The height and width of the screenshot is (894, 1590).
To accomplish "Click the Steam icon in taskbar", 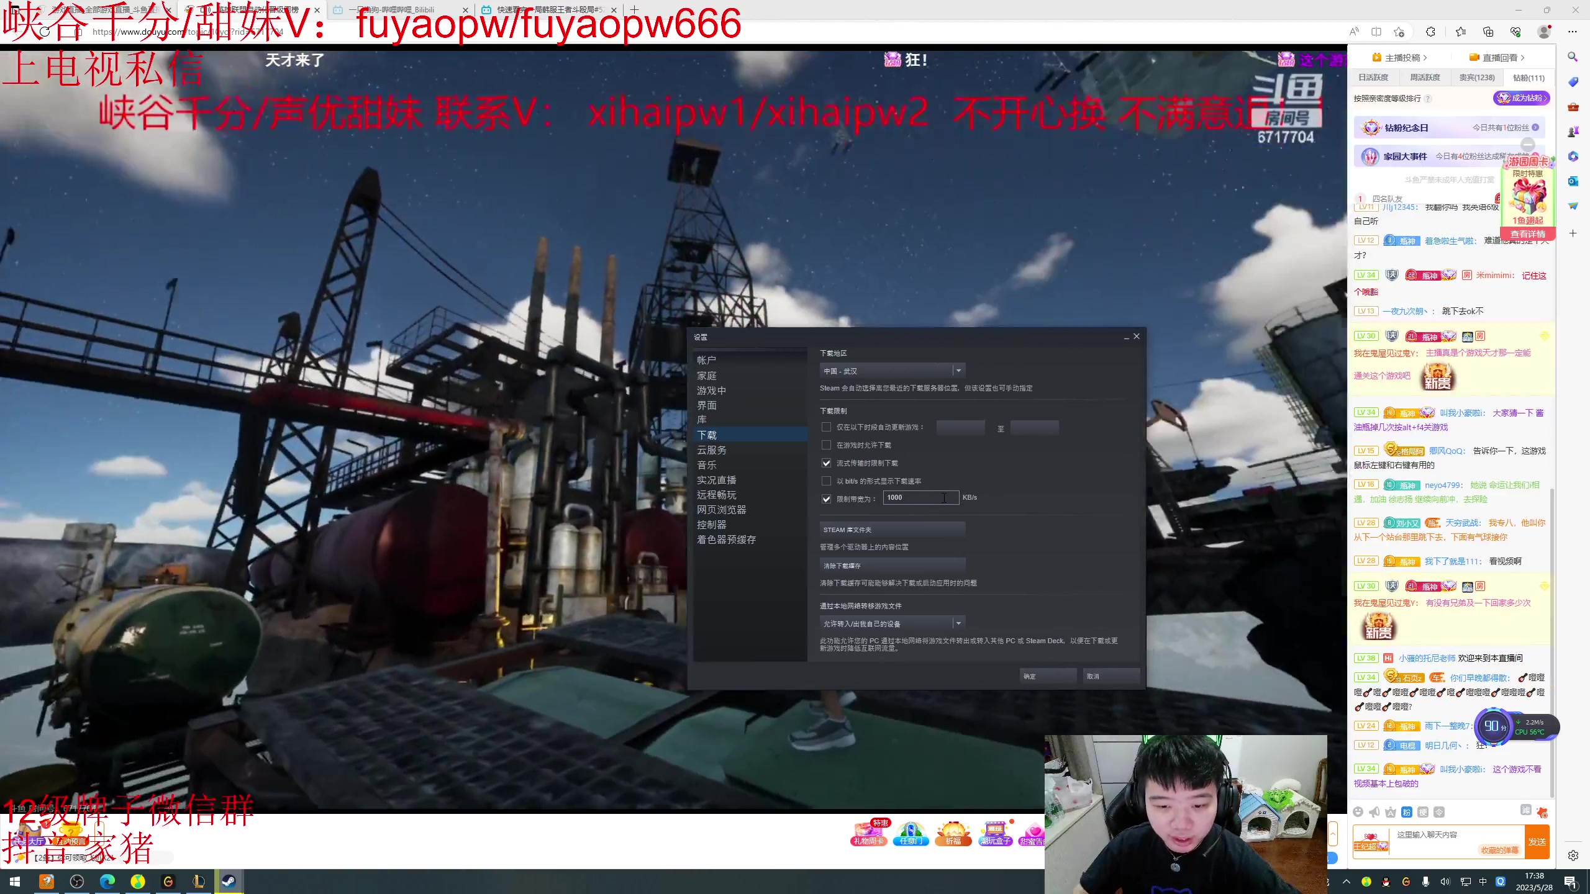I will coord(229,881).
